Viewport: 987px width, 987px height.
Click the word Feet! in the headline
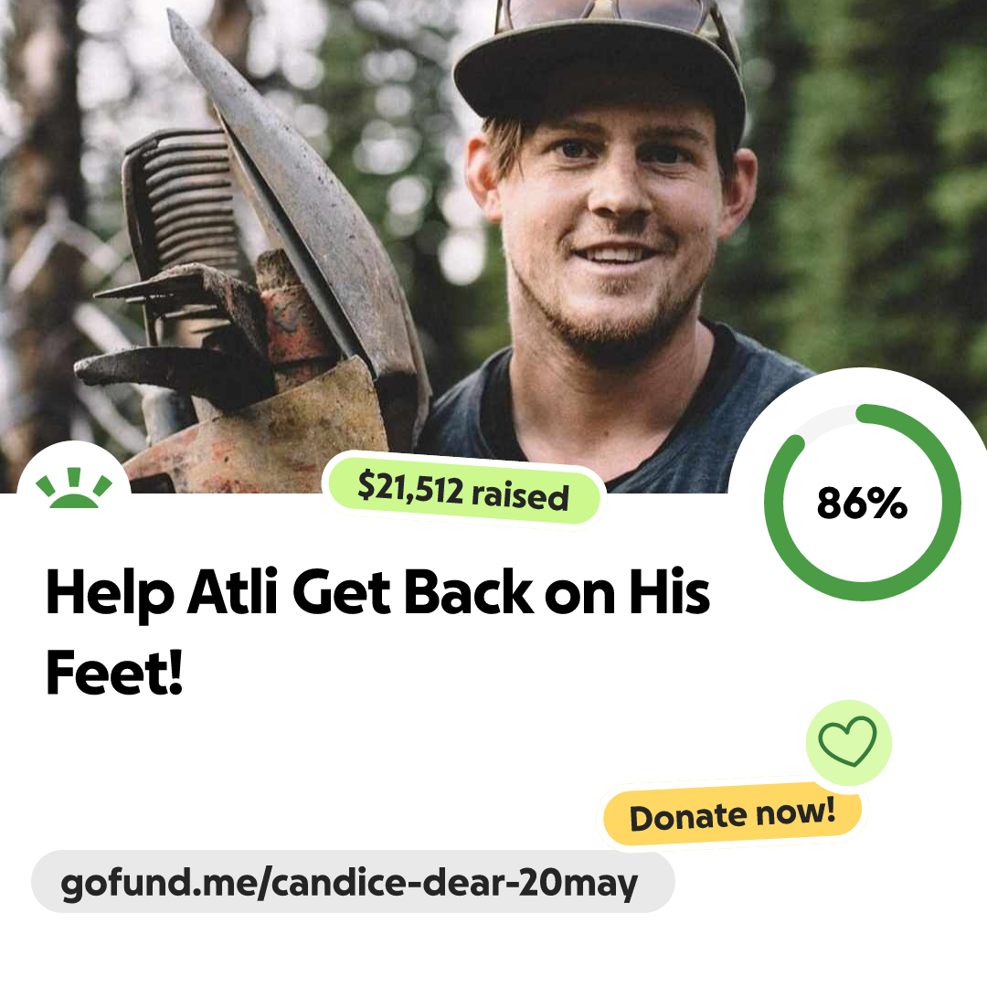click(114, 673)
